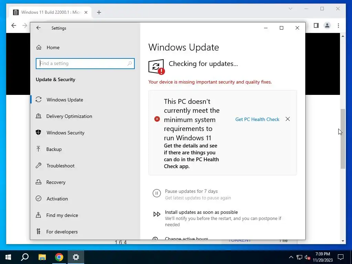
Task: Click the Backup upload arrow icon
Action: tap(38, 149)
